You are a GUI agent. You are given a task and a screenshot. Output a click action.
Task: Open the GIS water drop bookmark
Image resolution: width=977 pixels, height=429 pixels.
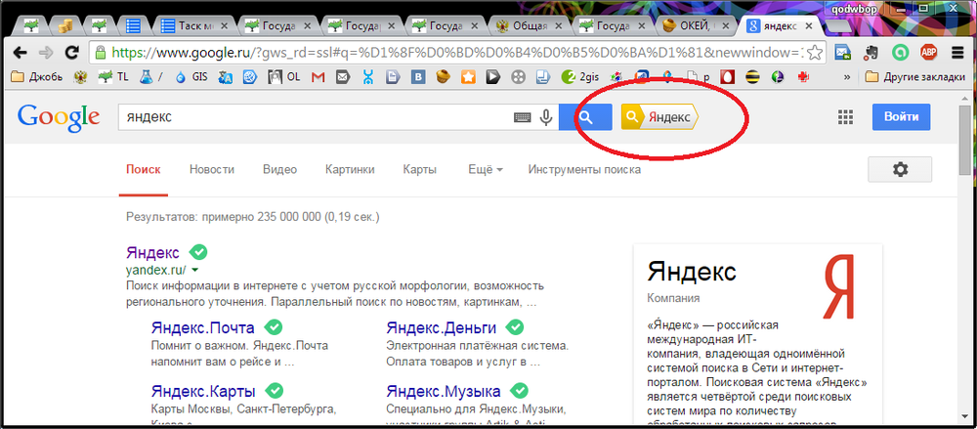click(x=191, y=77)
